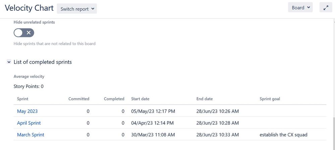
Task: Click the Story Points: 0 value
Action: (x=29, y=86)
